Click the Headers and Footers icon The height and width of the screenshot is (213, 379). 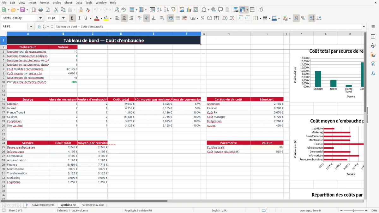pos(227,10)
